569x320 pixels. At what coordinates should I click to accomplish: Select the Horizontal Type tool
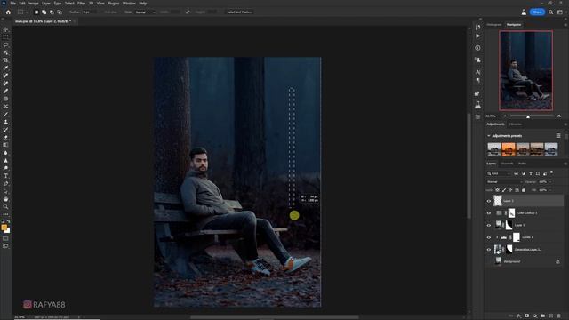pos(5,176)
